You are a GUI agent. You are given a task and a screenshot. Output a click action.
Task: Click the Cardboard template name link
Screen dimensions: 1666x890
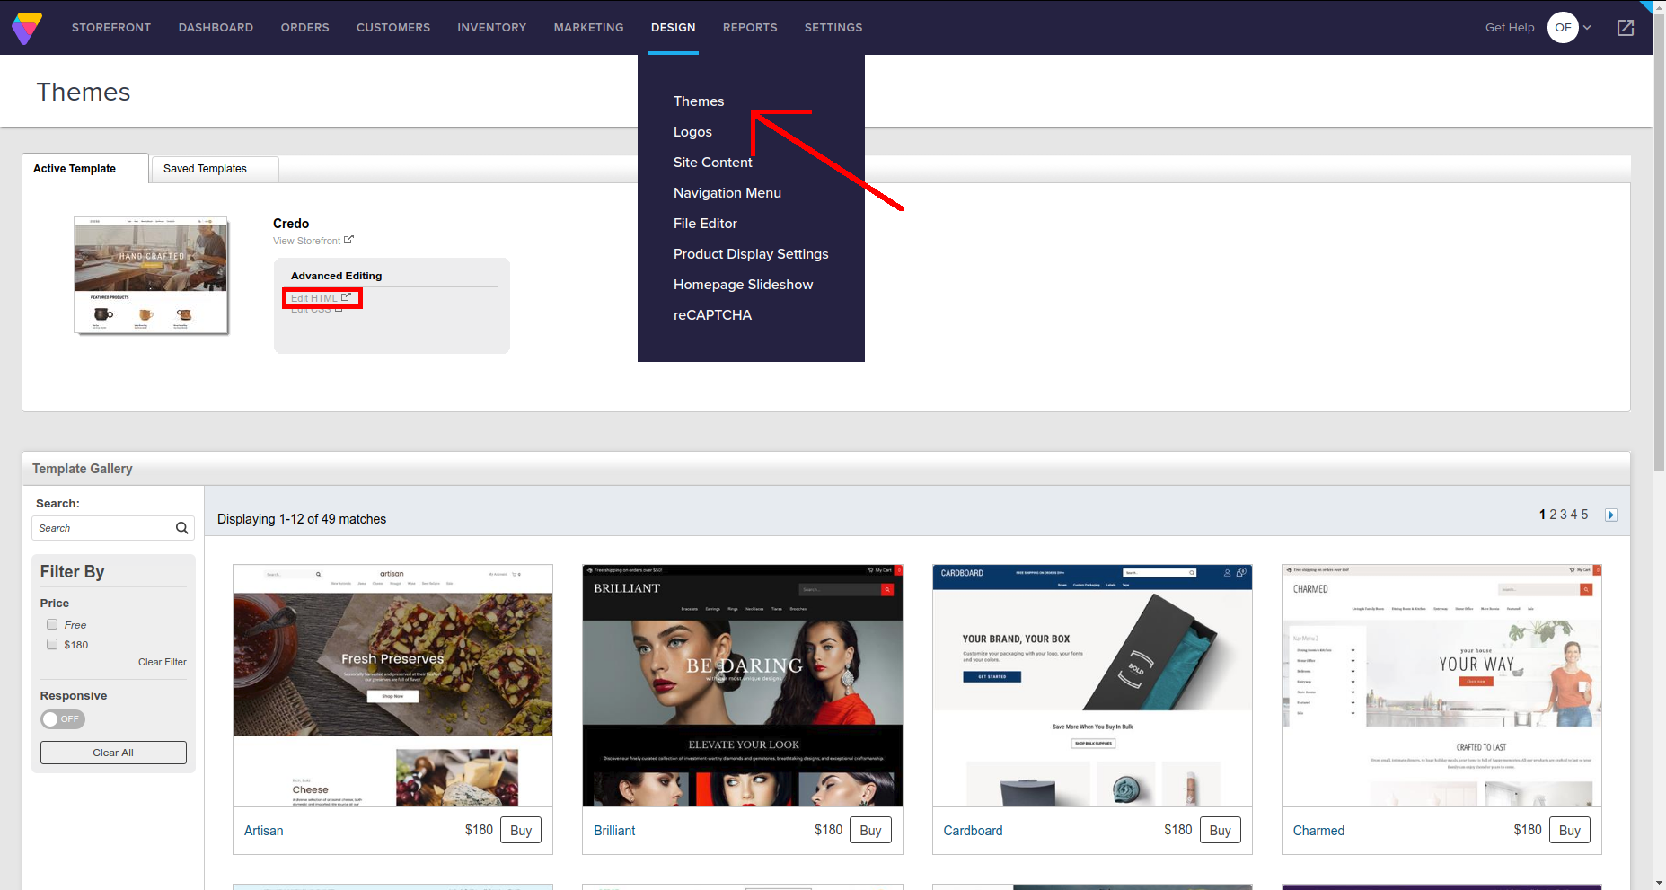tap(973, 831)
